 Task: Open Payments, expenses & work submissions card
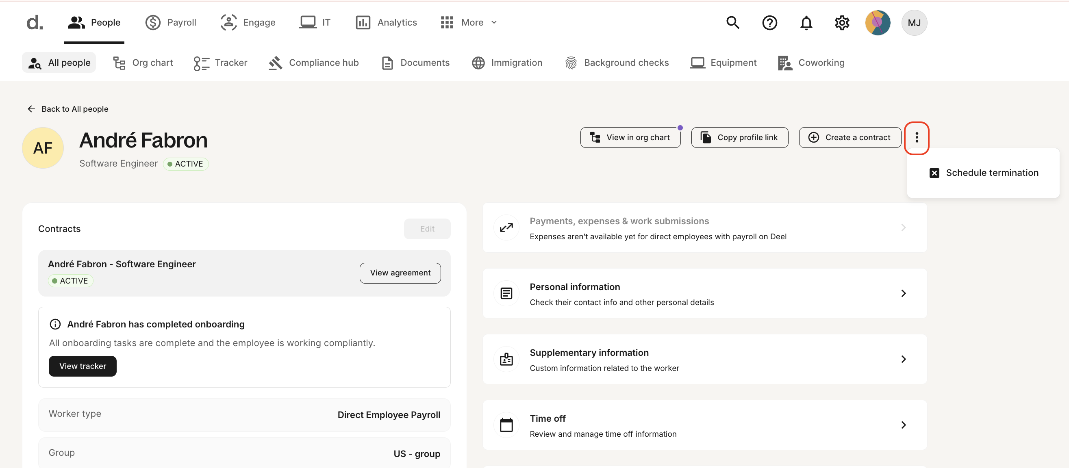[705, 228]
